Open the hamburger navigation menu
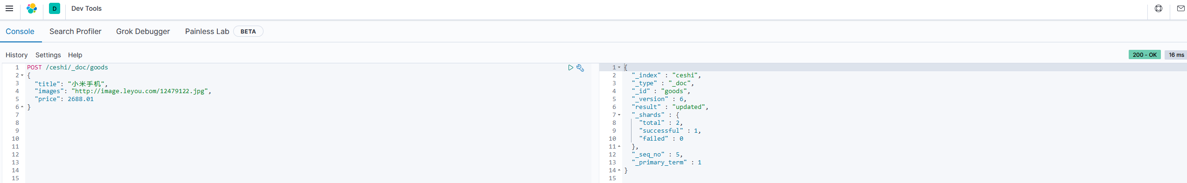The image size is (1187, 183). coord(9,8)
